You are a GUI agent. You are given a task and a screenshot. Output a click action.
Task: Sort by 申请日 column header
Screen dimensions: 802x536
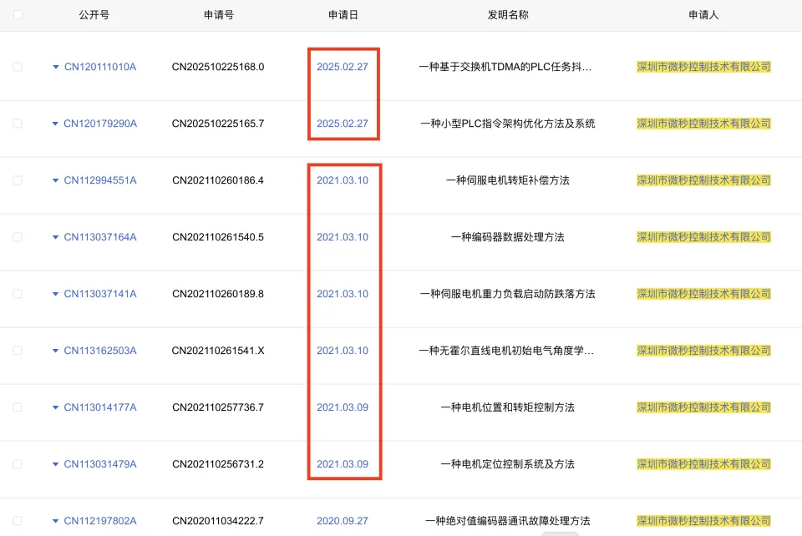click(343, 15)
